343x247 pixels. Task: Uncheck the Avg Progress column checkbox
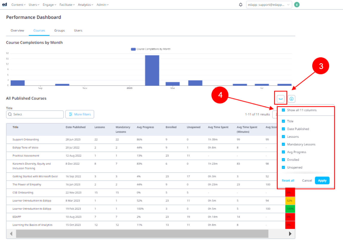pyautogui.click(x=283, y=152)
